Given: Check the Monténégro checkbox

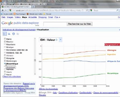Looking at the screenshot, I should [x=5, y=61].
